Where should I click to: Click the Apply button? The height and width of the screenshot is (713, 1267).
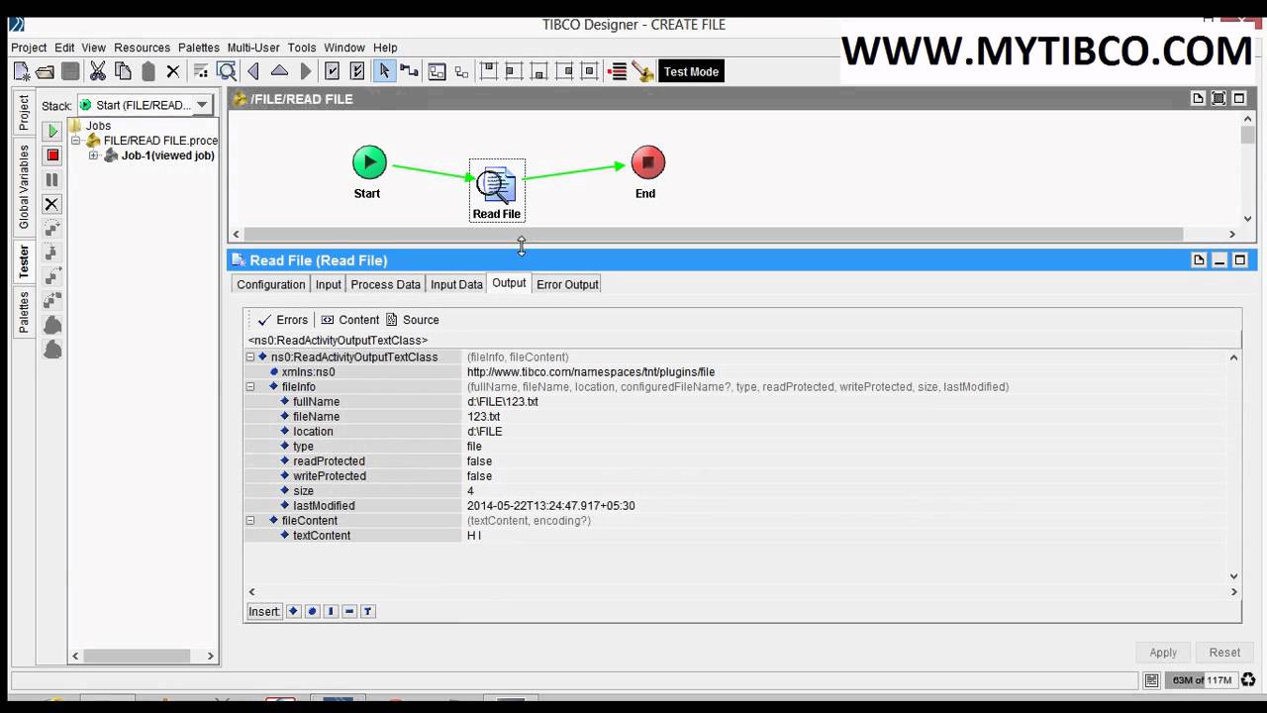point(1163,653)
